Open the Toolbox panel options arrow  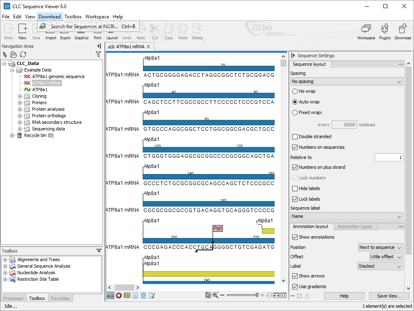(99, 251)
